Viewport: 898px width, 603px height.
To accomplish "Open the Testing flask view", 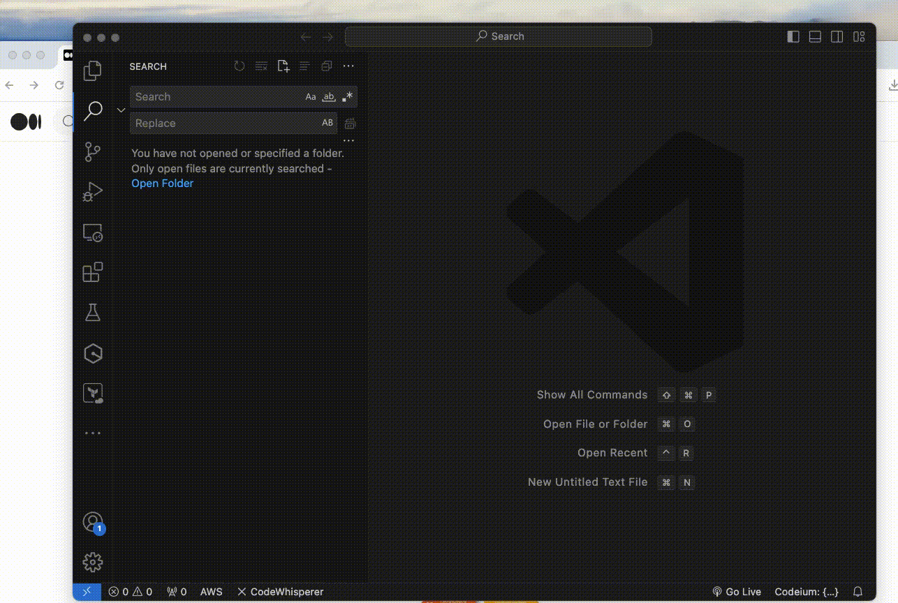I will click(x=93, y=312).
